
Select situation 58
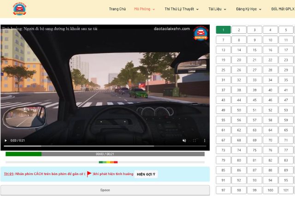click(271, 120)
